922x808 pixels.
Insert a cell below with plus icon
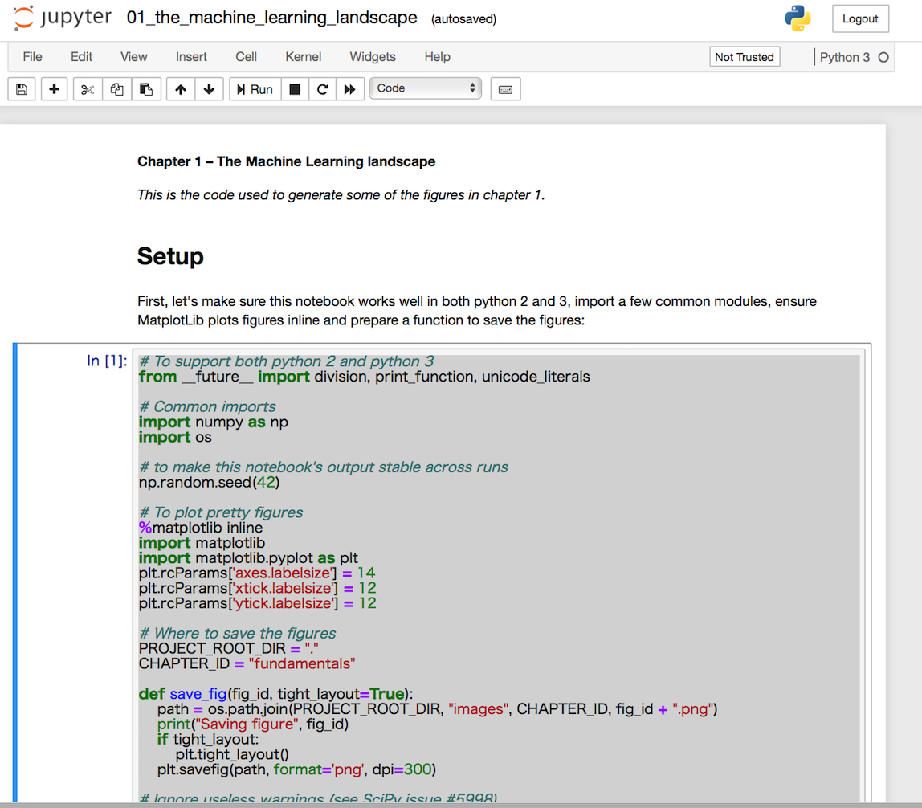[54, 89]
